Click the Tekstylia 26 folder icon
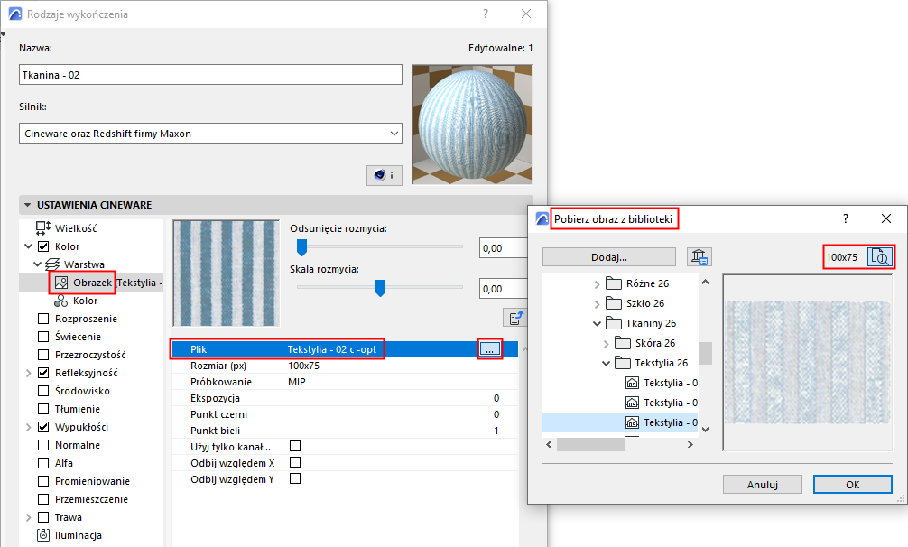Screen dimensions: 908x547 click(623, 362)
